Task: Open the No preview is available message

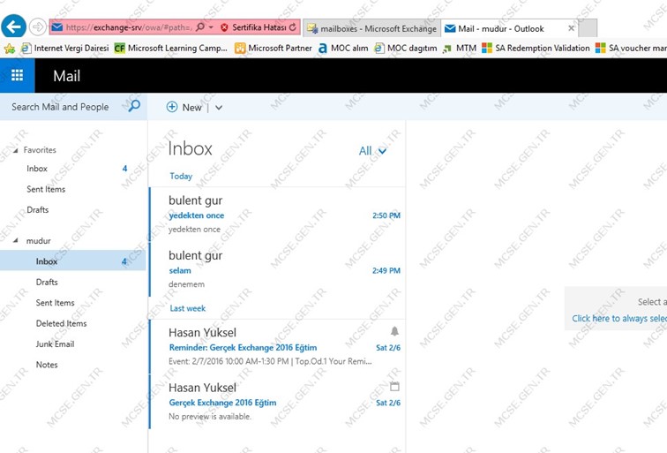Action: coord(277,402)
